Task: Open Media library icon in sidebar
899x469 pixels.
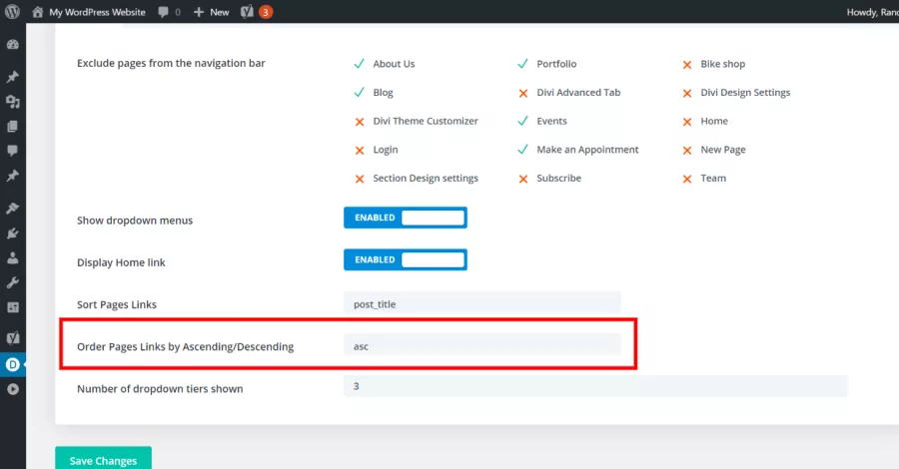Action: point(13,102)
